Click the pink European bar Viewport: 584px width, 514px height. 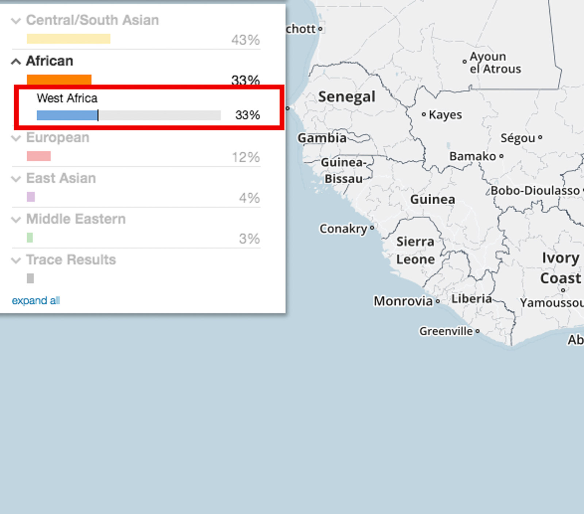click(39, 156)
